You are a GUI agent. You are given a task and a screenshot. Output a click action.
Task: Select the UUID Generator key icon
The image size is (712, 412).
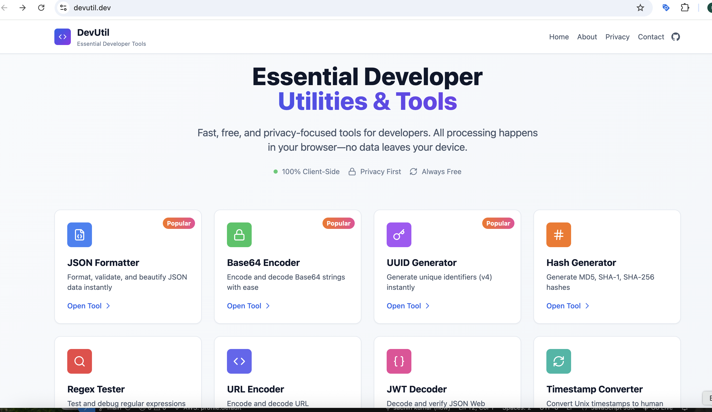pos(399,235)
